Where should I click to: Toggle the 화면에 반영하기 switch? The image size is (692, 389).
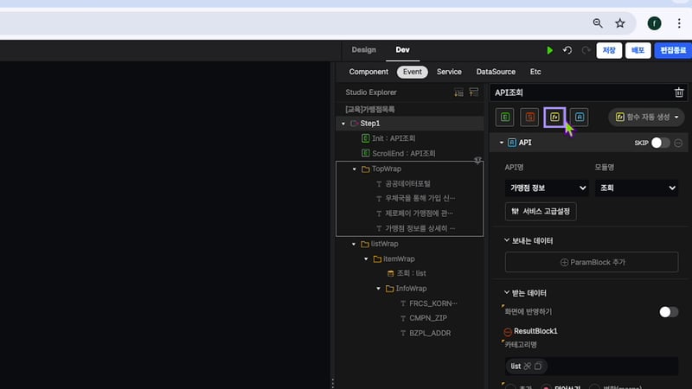point(669,312)
